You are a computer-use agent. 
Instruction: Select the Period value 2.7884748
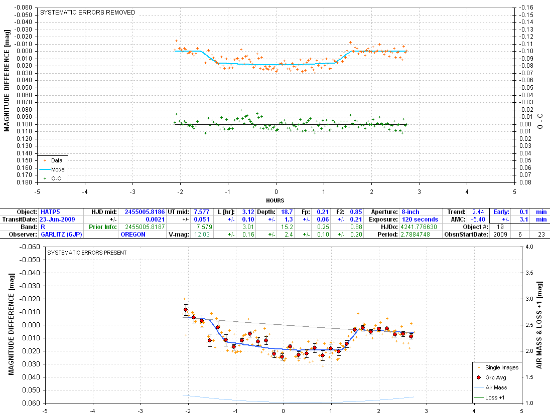coord(416,234)
